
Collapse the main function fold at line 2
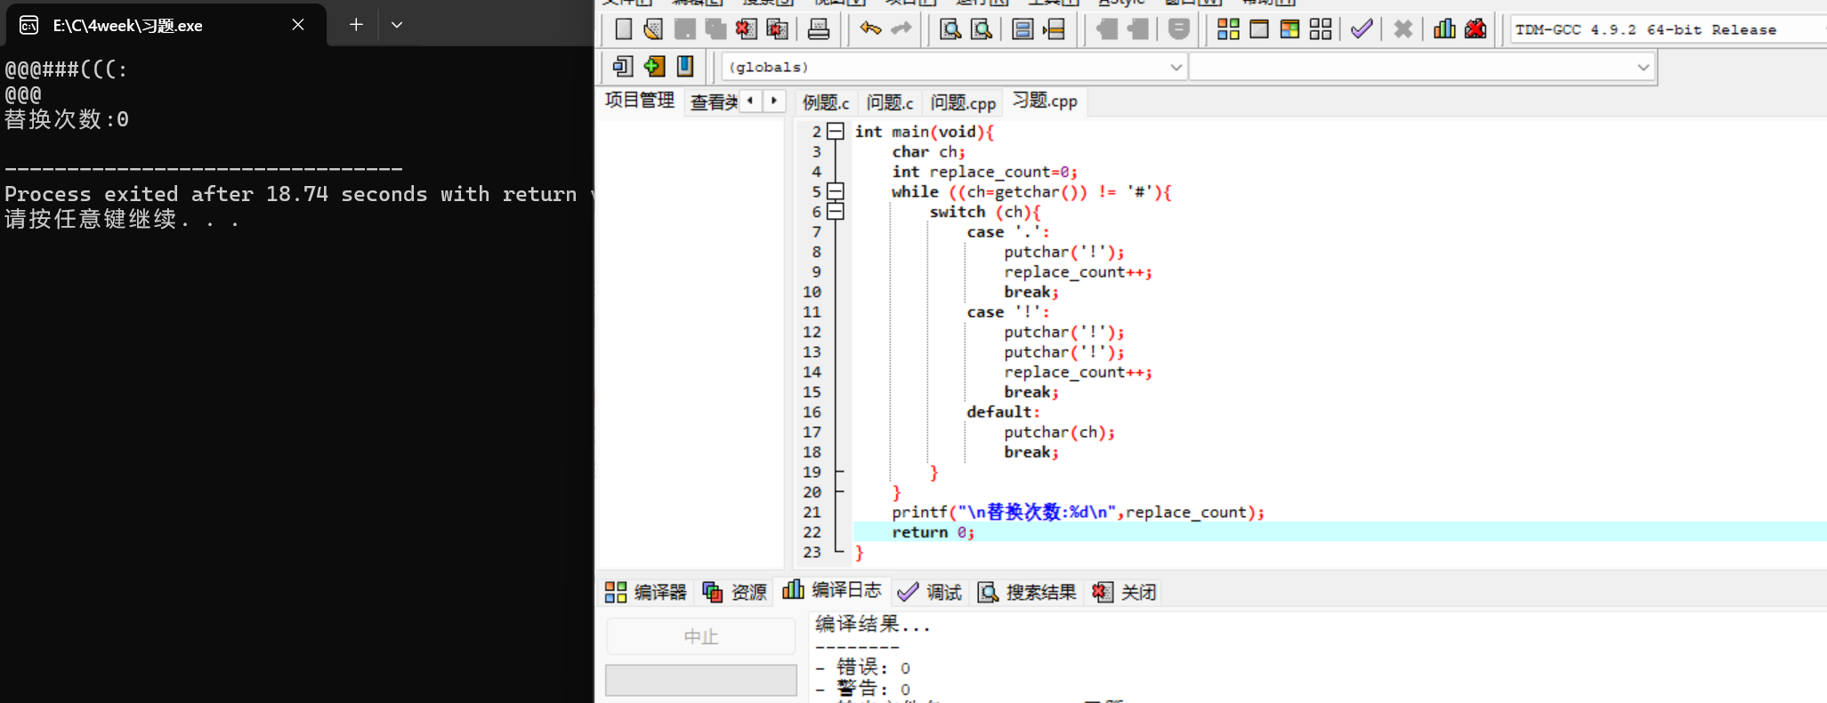[835, 132]
